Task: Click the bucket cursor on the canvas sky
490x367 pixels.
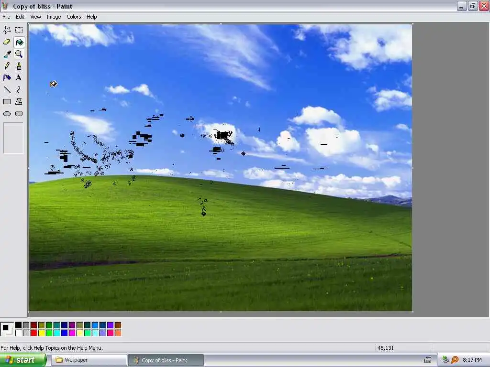Action: pos(54,84)
